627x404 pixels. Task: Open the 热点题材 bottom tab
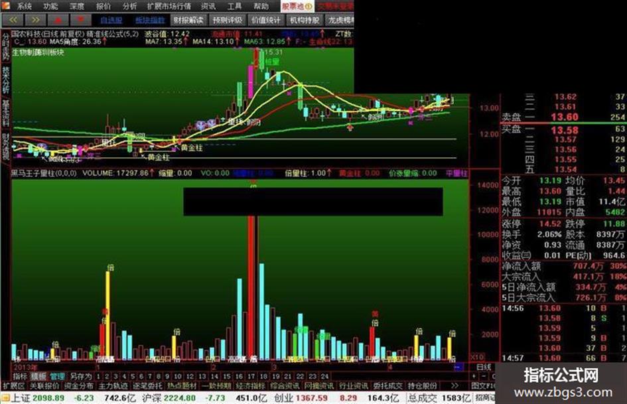click(x=182, y=386)
